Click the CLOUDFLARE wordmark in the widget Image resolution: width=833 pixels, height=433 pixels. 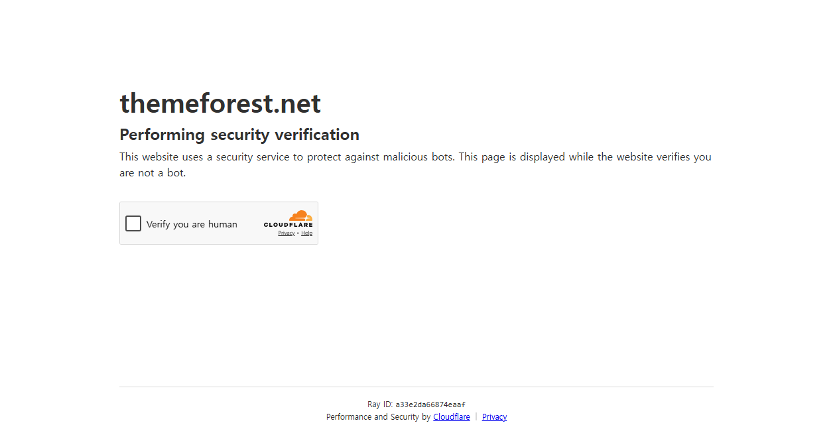pyautogui.click(x=288, y=225)
